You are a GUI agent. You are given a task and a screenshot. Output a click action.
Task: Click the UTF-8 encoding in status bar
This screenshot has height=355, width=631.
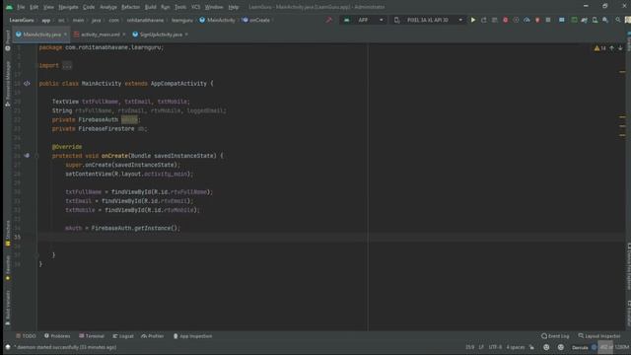click(495, 347)
